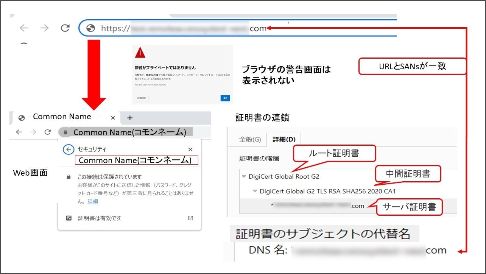The image size is (486, 274).
Task: Follow the 詳細 link in the security popup
Action: [x=93, y=201]
